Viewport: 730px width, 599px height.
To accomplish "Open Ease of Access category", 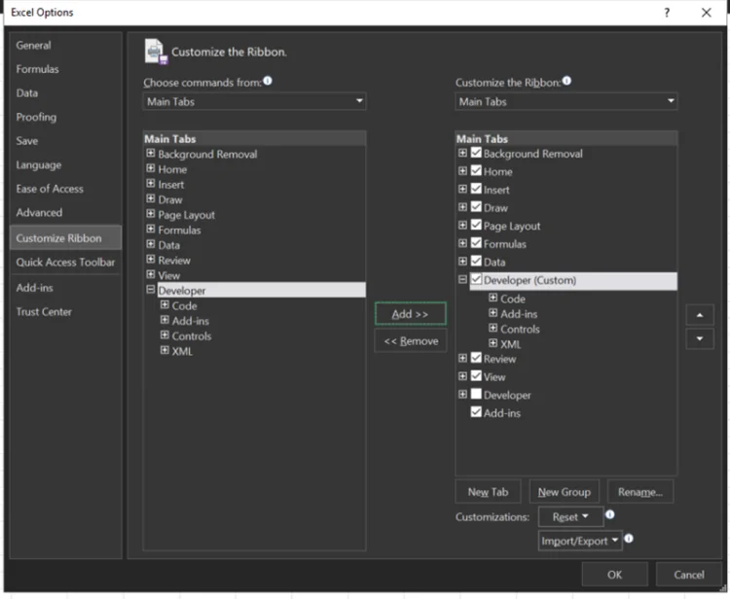I will (x=65, y=189).
